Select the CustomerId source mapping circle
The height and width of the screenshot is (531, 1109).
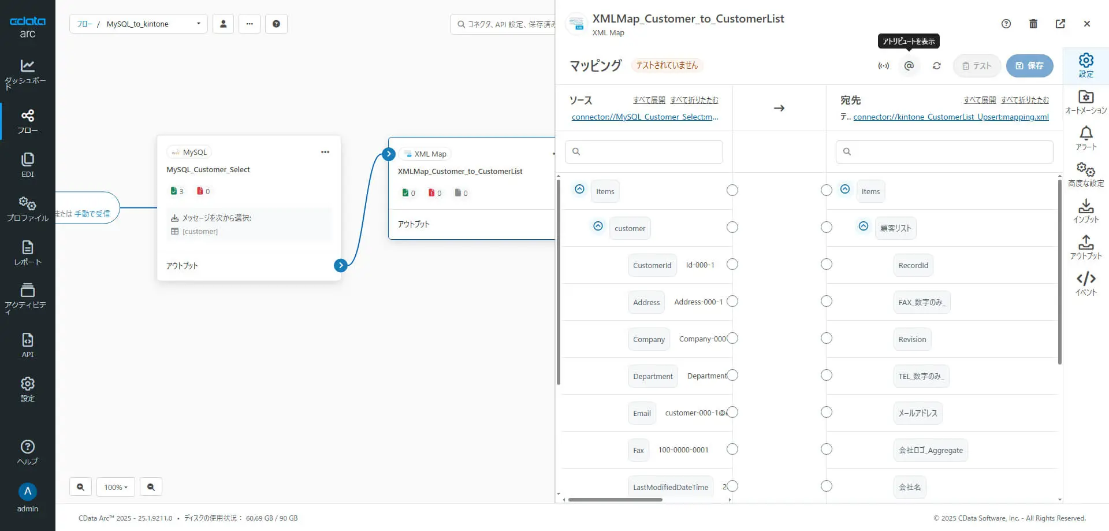point(732,264)
